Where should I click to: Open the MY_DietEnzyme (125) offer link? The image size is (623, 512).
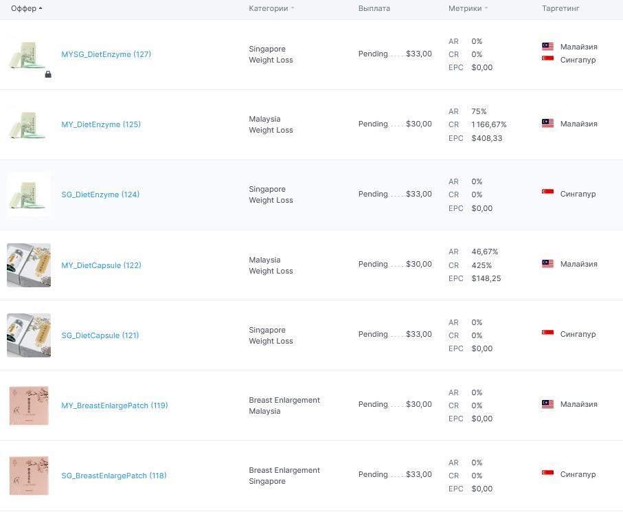(101, 124)
